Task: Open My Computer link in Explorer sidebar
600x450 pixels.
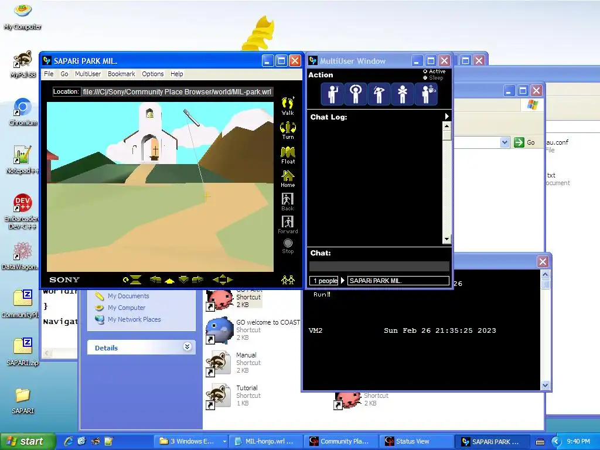Action: 127,308
